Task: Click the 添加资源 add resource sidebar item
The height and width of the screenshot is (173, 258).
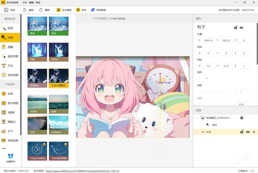Action: (x=10, y=75)
